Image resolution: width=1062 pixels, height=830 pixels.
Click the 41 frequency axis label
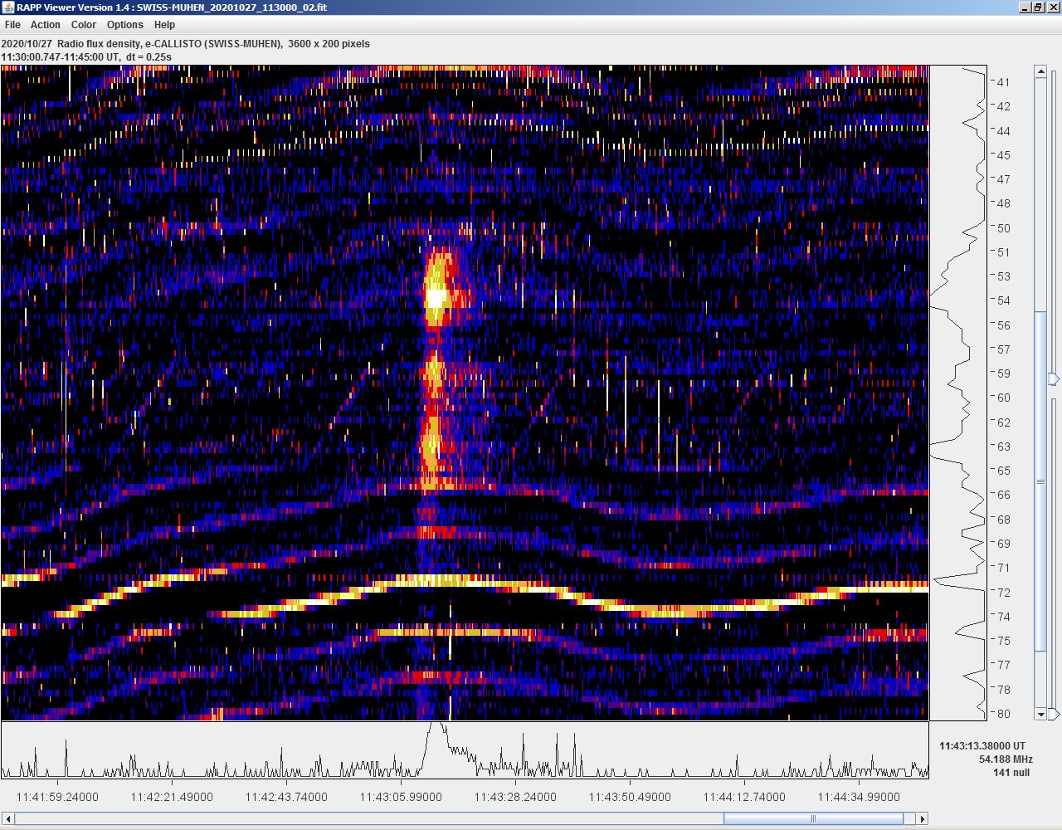point(1004,82)
